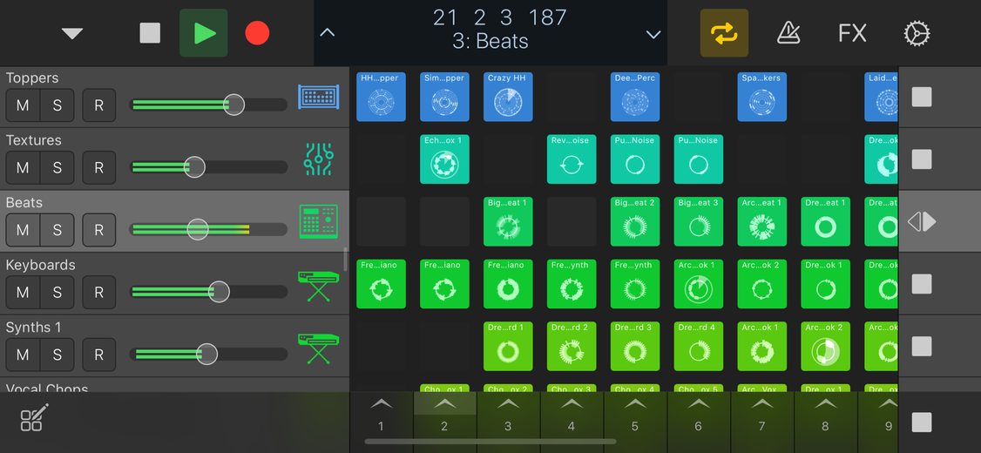Open the Keyboards track instrument icon

(x=319, y=286)
